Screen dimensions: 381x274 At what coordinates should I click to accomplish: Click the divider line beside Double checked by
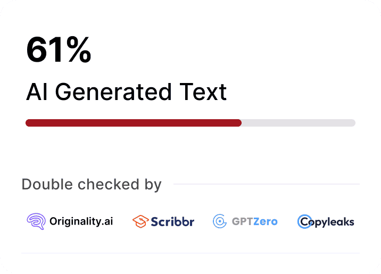[266, 185]
